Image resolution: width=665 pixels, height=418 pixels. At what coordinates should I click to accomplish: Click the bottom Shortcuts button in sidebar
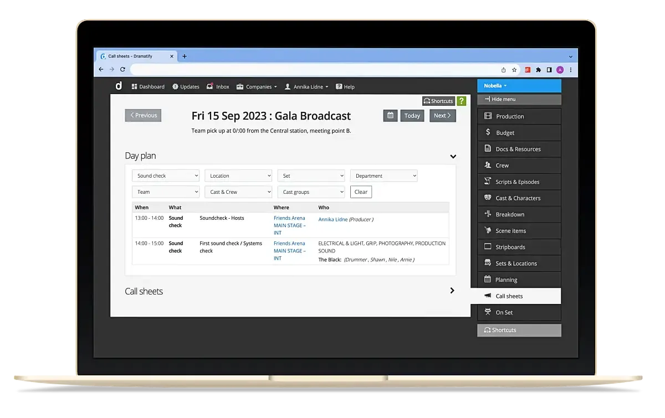point(519,330)
